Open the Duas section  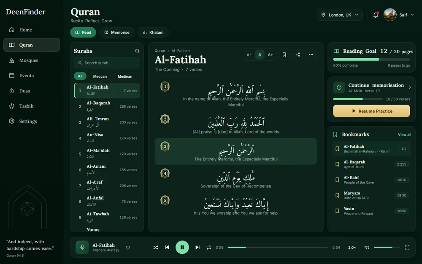click(x=32, y=91)
